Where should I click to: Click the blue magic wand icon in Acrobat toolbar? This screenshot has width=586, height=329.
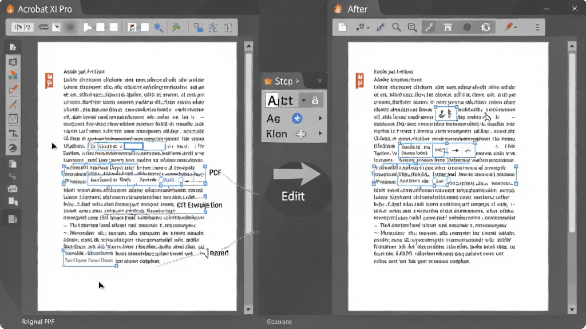coord(159,27)
